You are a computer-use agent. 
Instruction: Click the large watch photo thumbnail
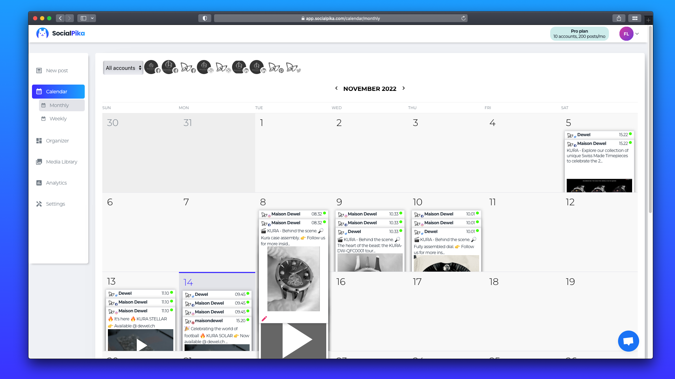click(x=294, y=279)
